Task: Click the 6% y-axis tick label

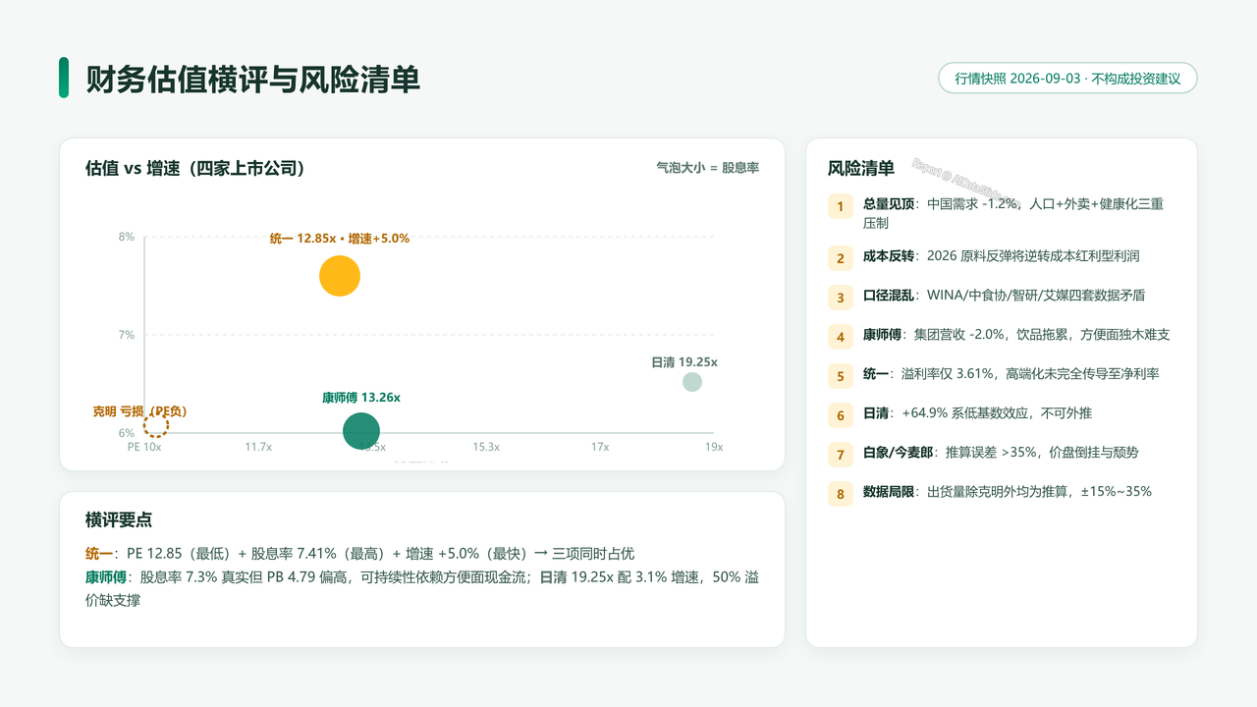Action: click(x=127, y=433)
